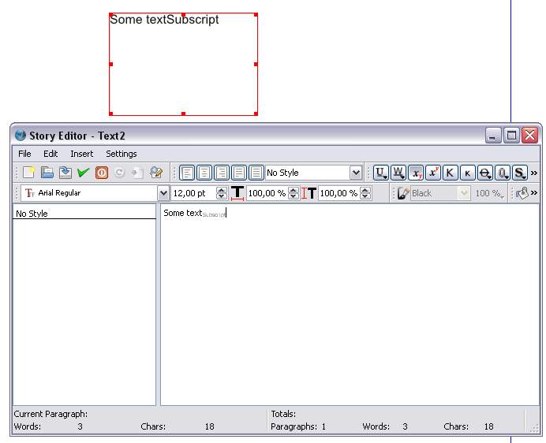Open the Insert menu

pos(81,154)
